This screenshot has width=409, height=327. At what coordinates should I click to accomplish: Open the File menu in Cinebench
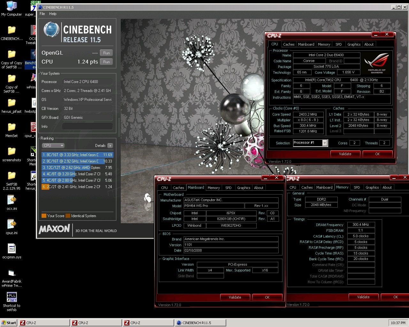42,14
